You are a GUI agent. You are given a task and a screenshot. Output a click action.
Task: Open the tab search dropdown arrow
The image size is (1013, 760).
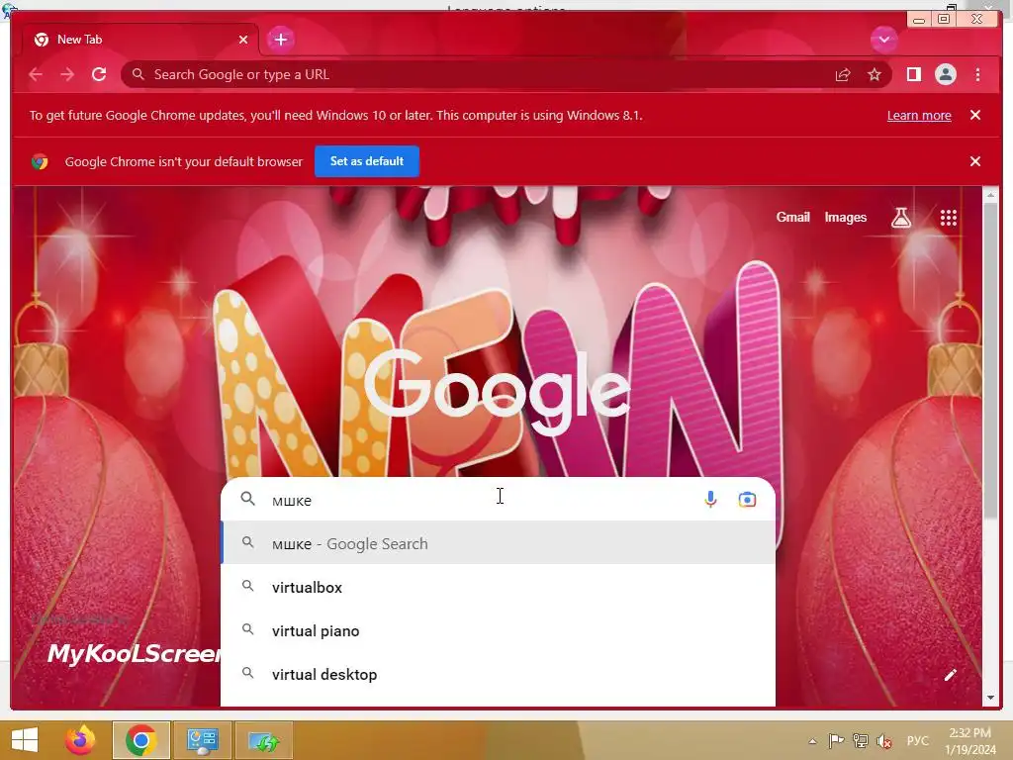coord(883,40)
